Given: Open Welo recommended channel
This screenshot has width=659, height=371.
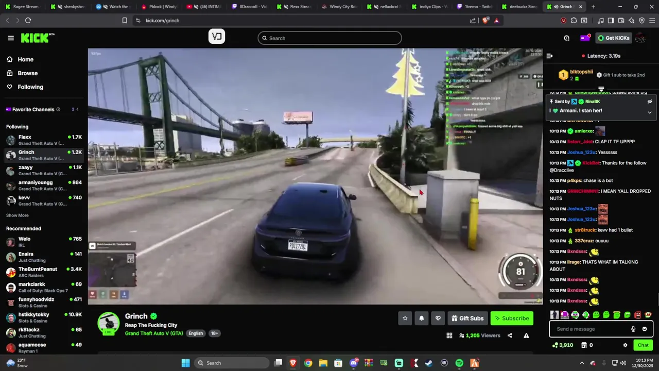Looking at the screenshot, I should (x=44, y=242).
